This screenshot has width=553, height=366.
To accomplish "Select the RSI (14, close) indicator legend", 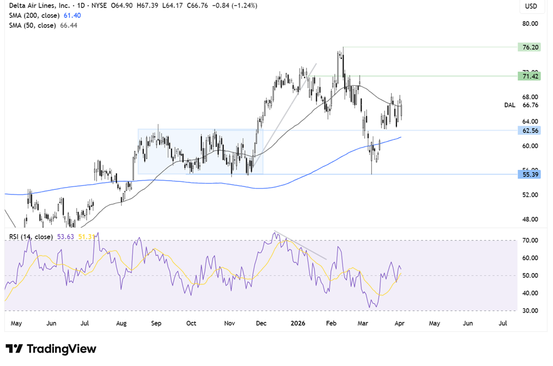I will 31,236.
